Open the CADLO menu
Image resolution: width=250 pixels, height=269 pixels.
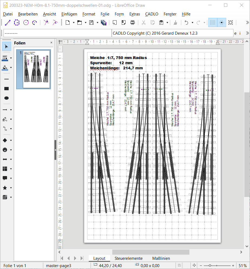pyautogui.click(x=152, y=14)
